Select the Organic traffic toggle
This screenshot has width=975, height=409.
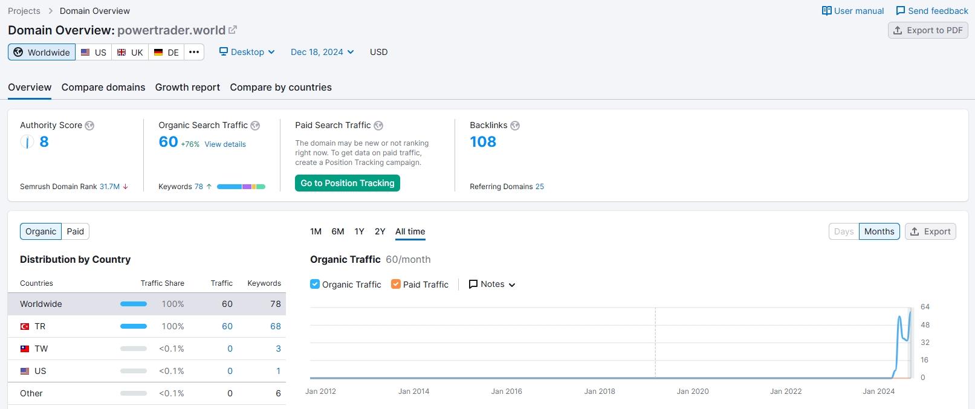pyautogui.click(x=40, y=231)
